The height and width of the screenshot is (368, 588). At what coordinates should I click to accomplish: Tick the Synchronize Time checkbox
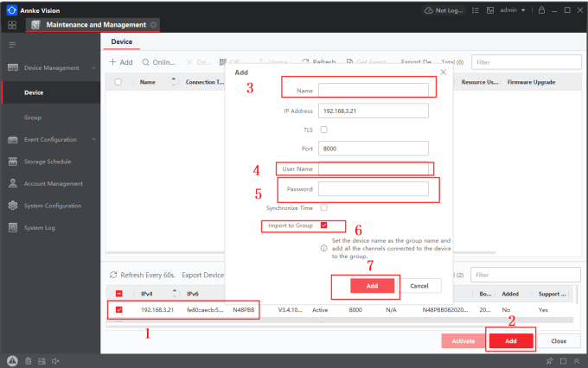[324, 207]
